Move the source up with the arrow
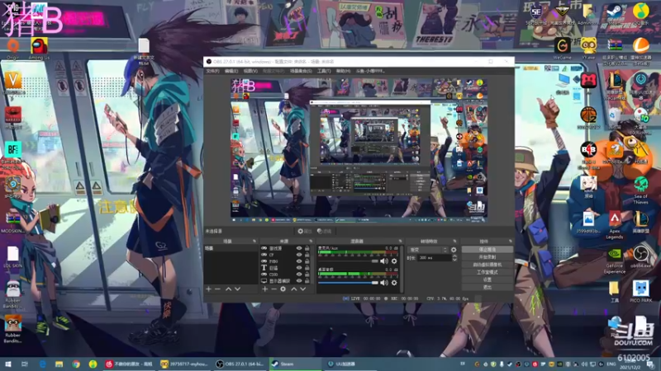Image resolution: width=661 pixels, height=371 pixels. (294, 289)
